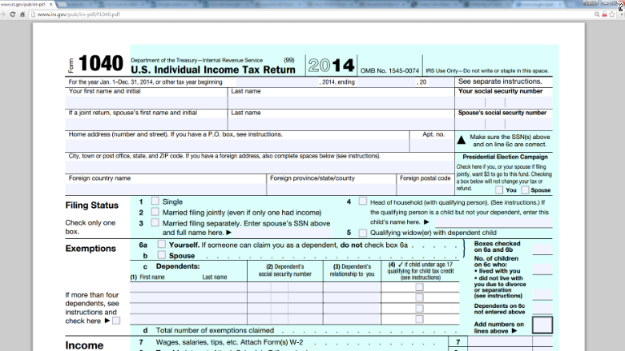Click the forward navigation arrow
The width and height of the screenshot is (625, 351).
click(3, 14)
